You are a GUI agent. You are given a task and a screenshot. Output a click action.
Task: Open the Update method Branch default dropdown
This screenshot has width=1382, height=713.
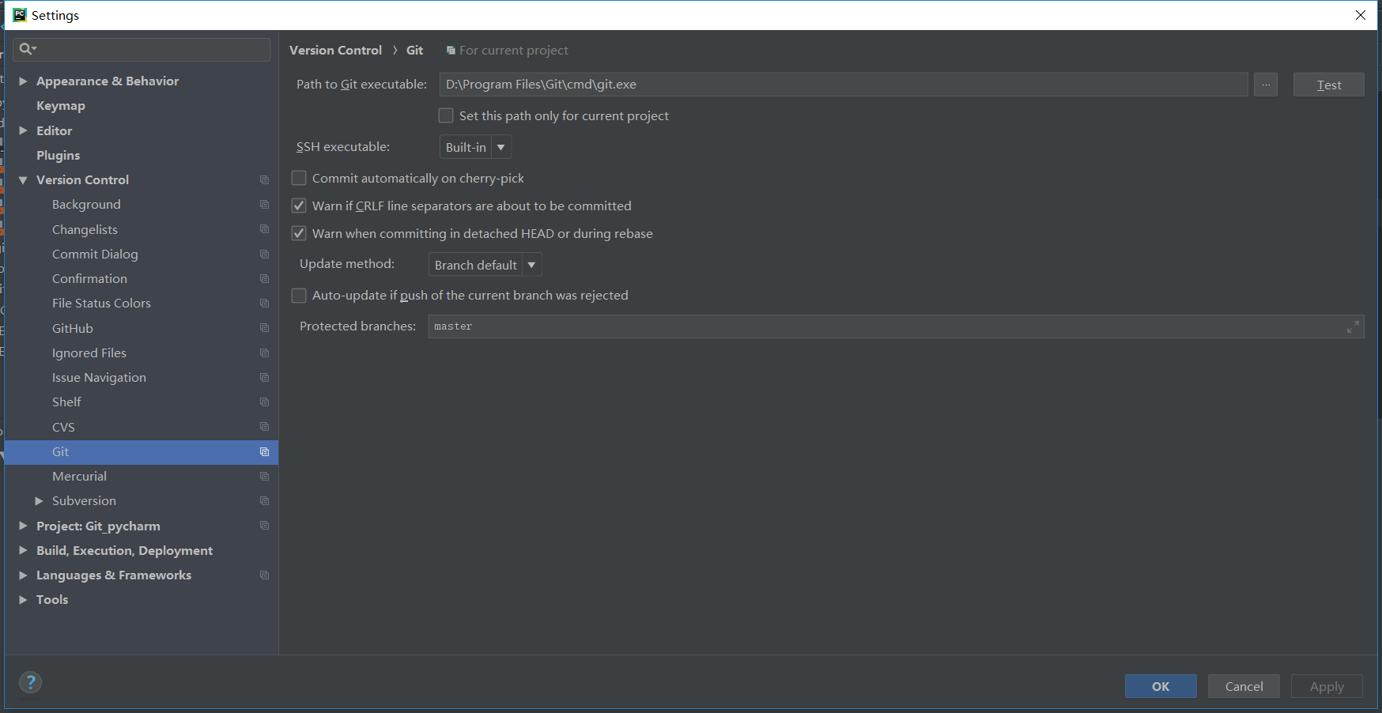[x=485, y=265]
